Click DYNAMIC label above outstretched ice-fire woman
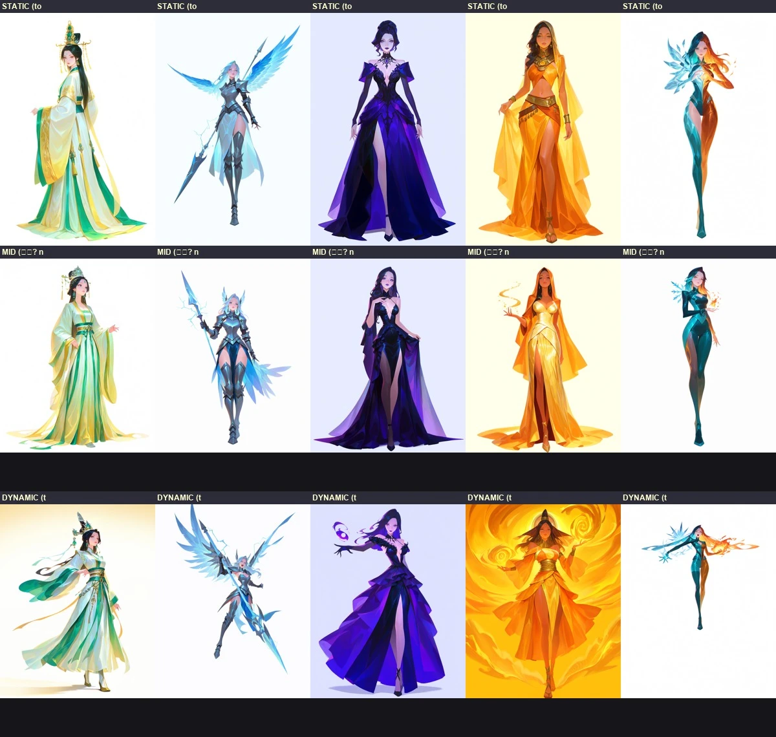Screen dimensions: 776x737 [x=645, y=498]
